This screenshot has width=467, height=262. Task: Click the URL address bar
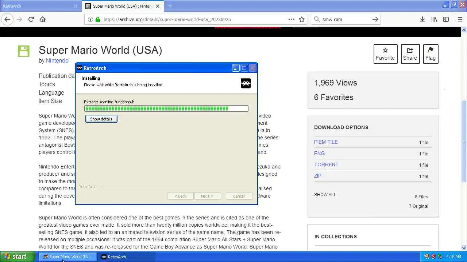(195, 19)
